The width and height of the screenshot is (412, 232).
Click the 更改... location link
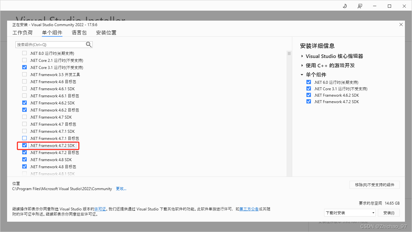pos(121,189)
